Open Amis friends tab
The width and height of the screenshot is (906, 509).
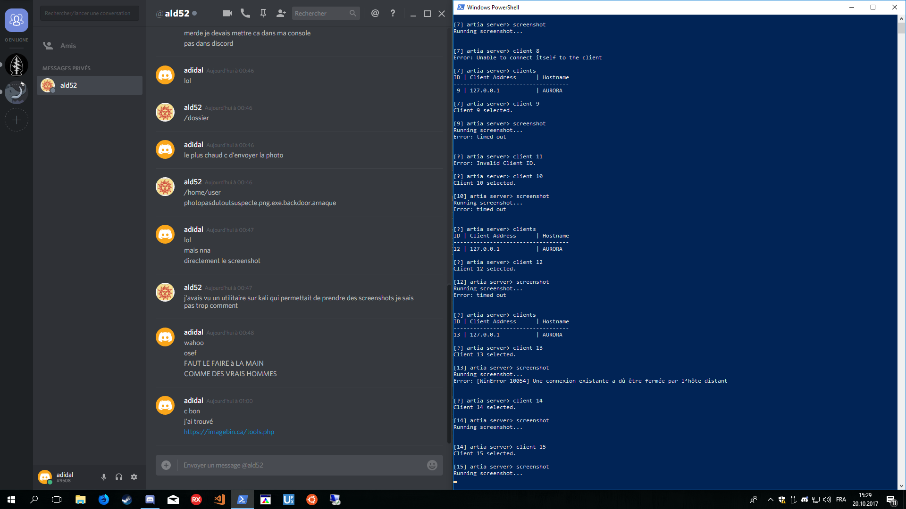coord(90,46)
